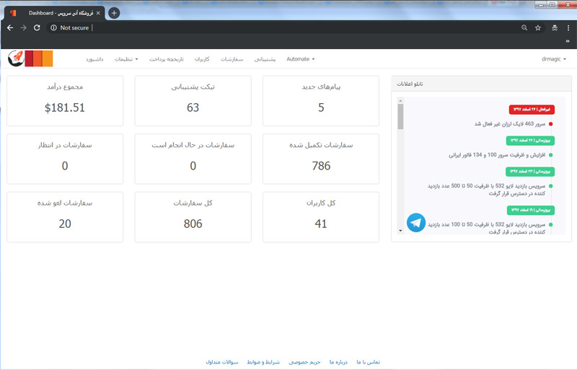Open the incognito profile icon

coord(555,27)
